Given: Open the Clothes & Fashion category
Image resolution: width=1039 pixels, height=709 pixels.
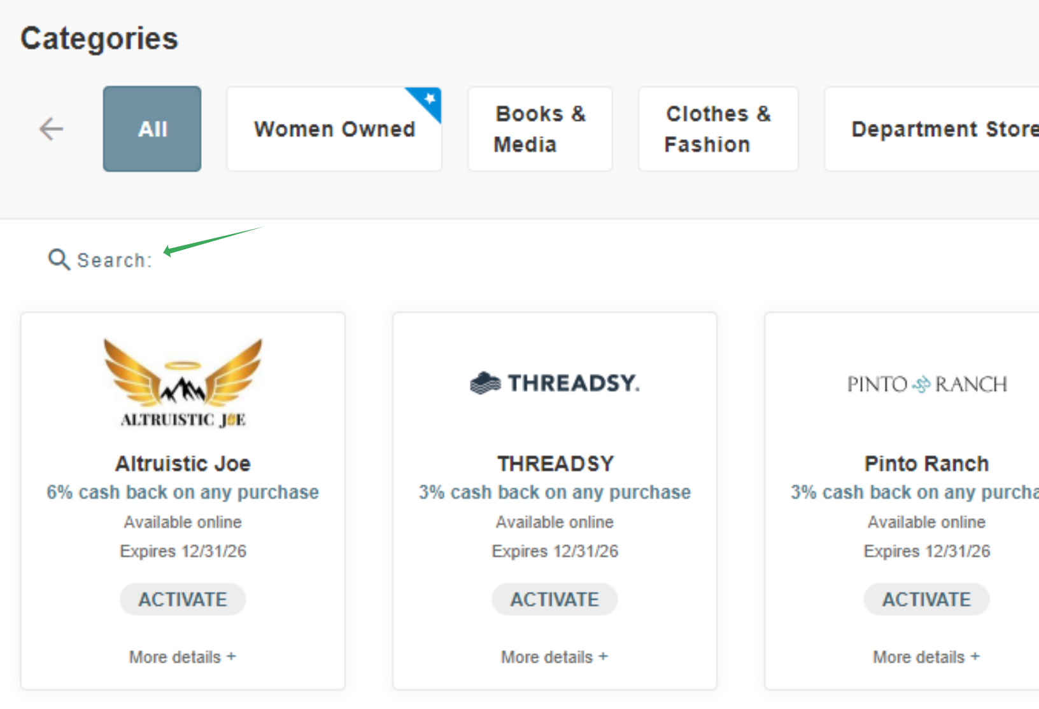Looking at the screenshot, I should [x=718, y=129].
